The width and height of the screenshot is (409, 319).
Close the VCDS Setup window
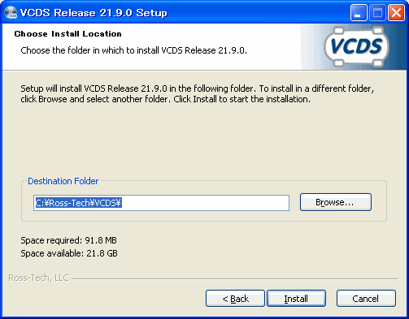click(x=396, y=13)
